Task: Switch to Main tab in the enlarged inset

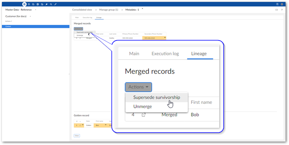Action: pos(134,53)
